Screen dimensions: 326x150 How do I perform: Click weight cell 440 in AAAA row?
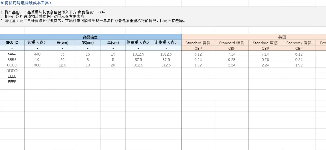tap(37, 54)
